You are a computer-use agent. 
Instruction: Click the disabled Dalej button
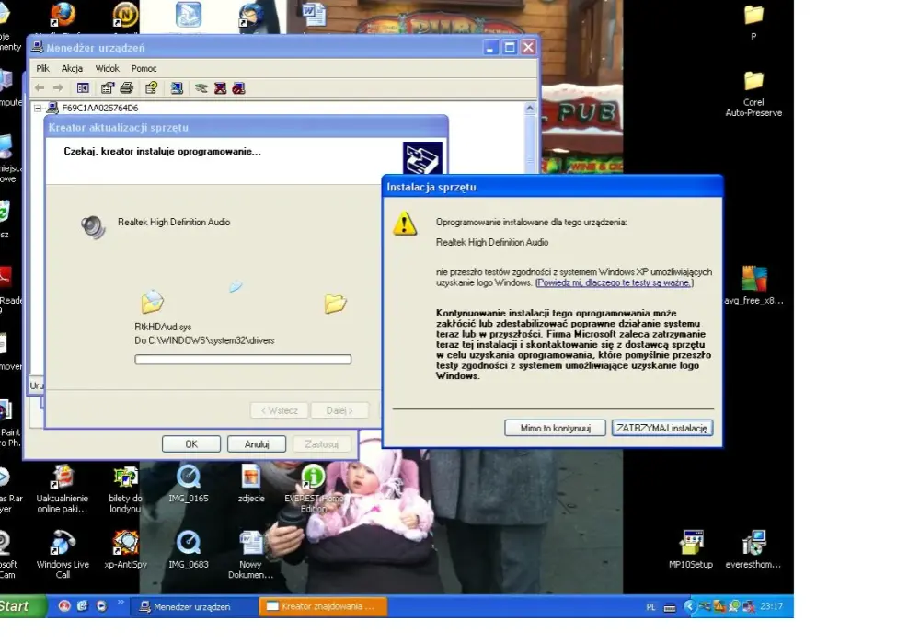[x=339, y=410]
